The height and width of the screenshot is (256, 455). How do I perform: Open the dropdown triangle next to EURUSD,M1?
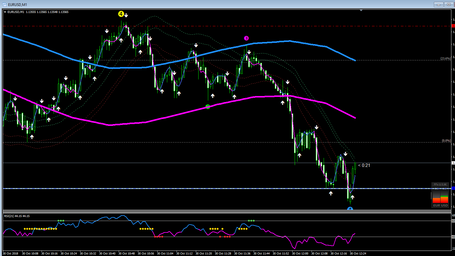tap(5, 12)
